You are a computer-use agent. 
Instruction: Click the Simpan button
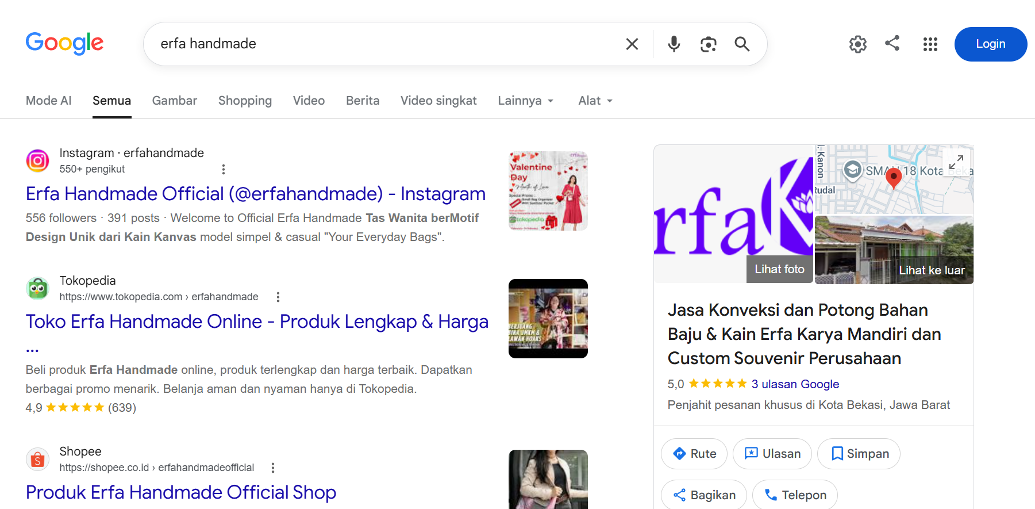[x=859, y=454]
